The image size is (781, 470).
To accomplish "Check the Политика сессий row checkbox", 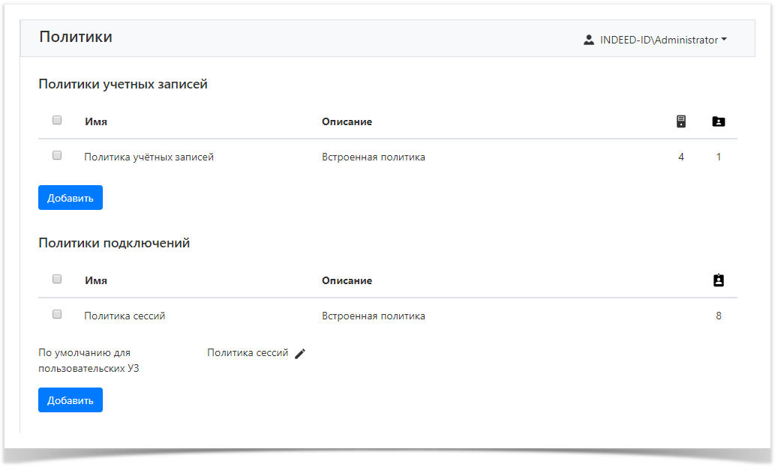I will pyautogui.click(x=57, y=315).
